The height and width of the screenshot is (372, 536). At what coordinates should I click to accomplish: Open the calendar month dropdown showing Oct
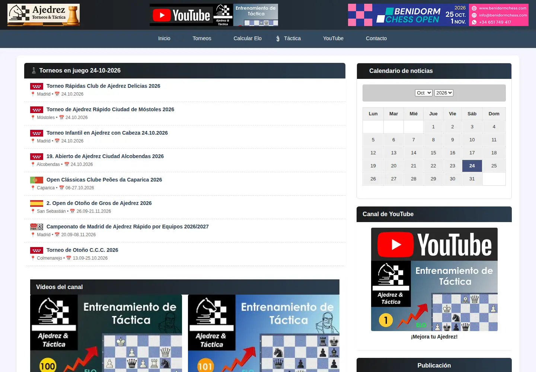click(424, 93)
